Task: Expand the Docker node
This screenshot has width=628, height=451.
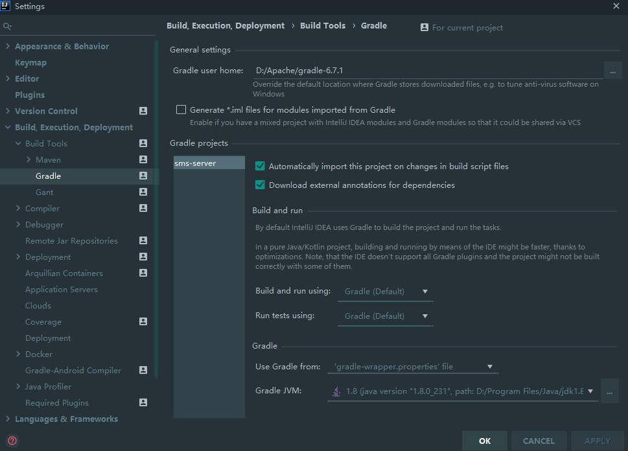Action: click(x=18, y=354)
